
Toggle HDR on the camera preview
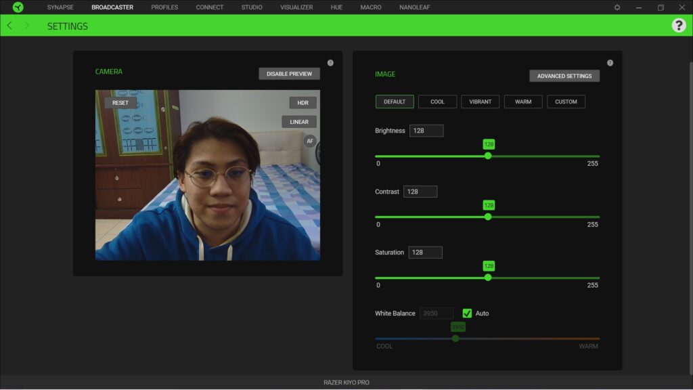302,102
